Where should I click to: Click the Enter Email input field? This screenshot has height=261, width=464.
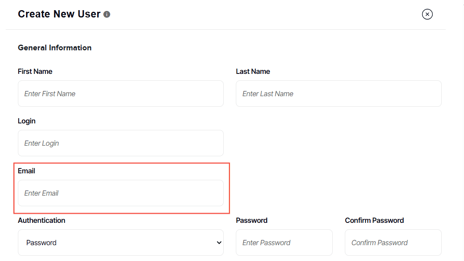120,193
